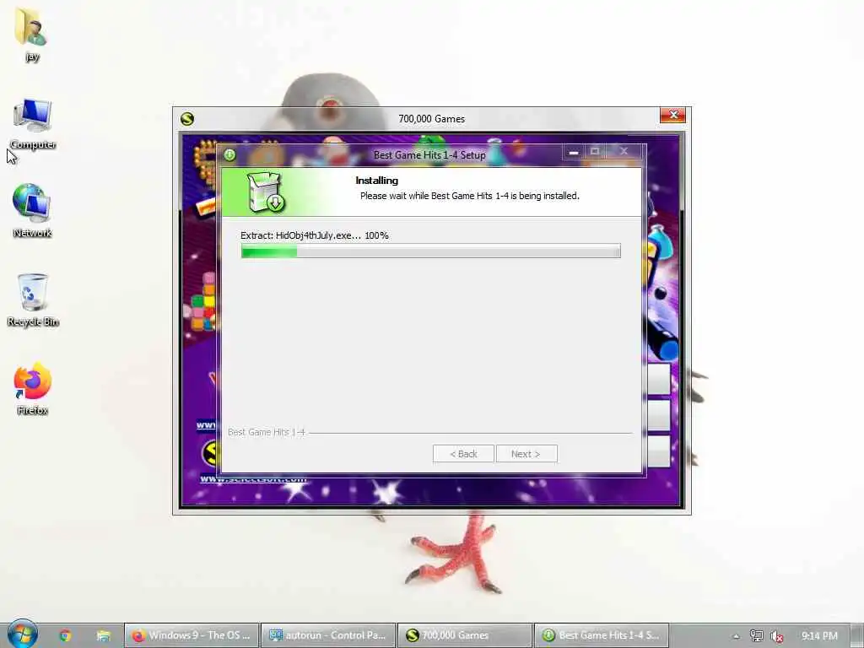Click the 700,000 Games window title icon
This screenshot has height=648, width=864.
tap(187, 118)
